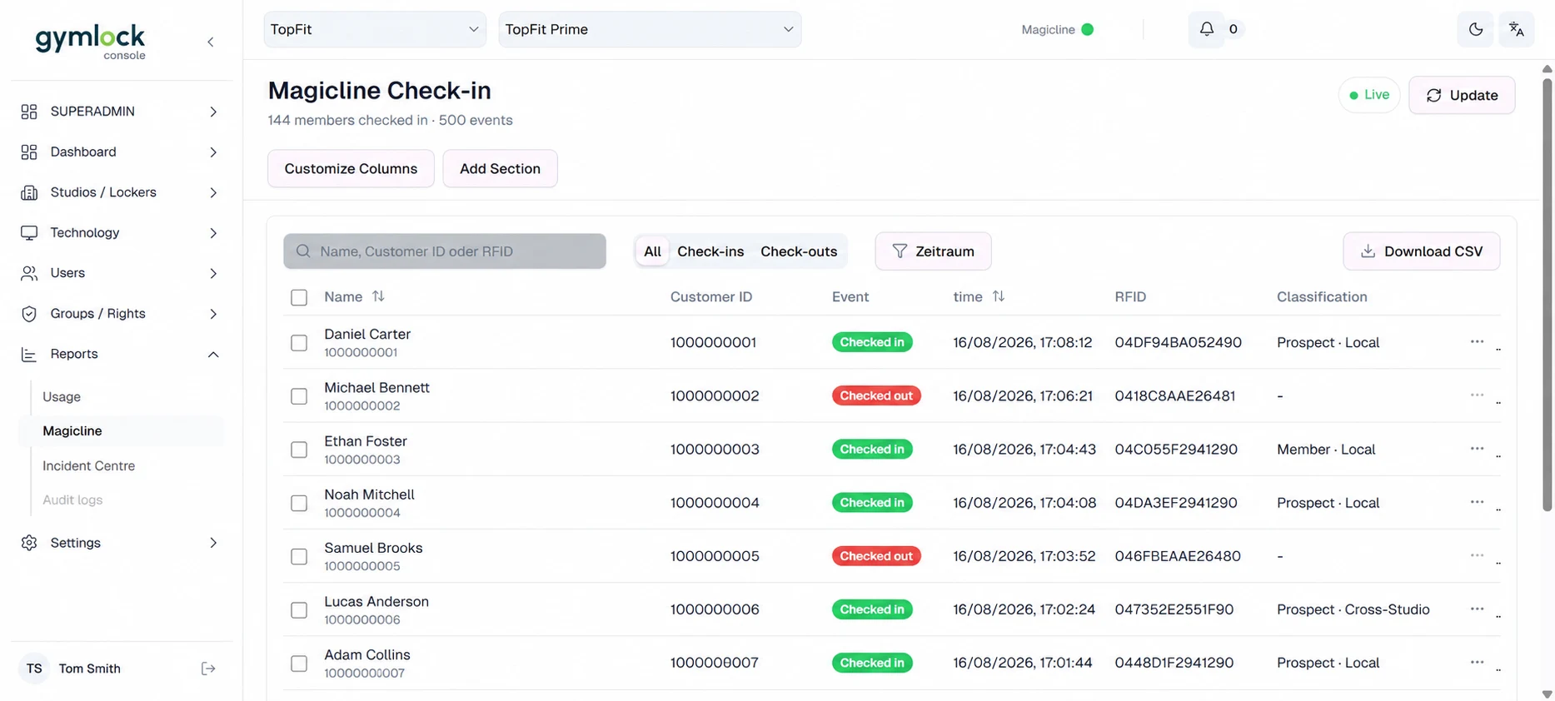The image size is (1555, 701).
Task: Click the Add Section button
Action: point(500,168)
